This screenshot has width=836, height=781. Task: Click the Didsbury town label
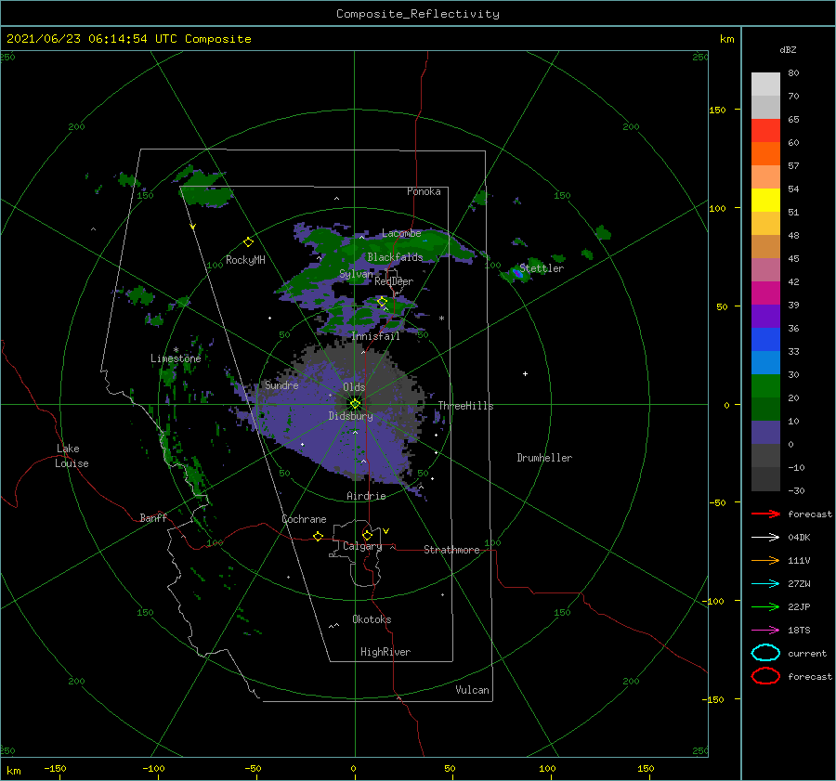click(x=350, y=416)
